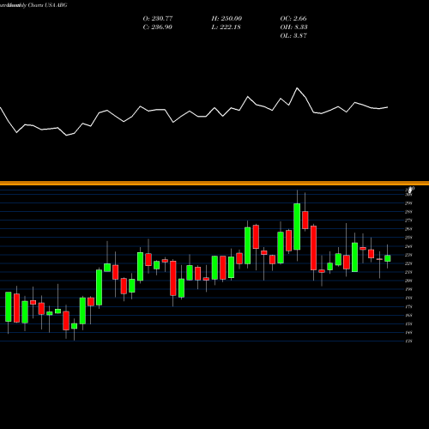Click the OC: 2.66 readout
Image resolution: width=429 pixels, height=429 pixels.
[x=293, y=19]
